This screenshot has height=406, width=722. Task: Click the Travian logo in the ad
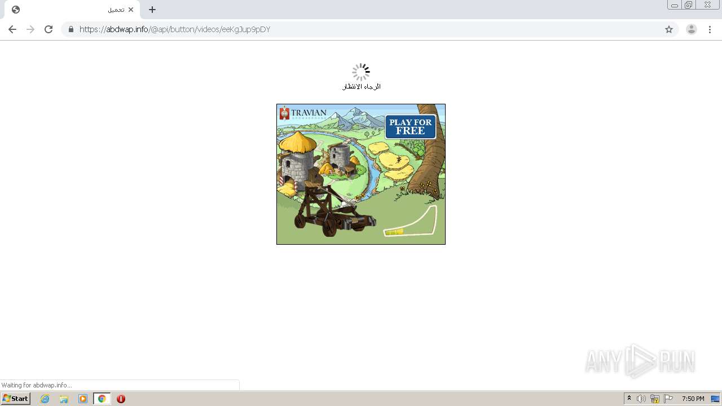point(303,113)
